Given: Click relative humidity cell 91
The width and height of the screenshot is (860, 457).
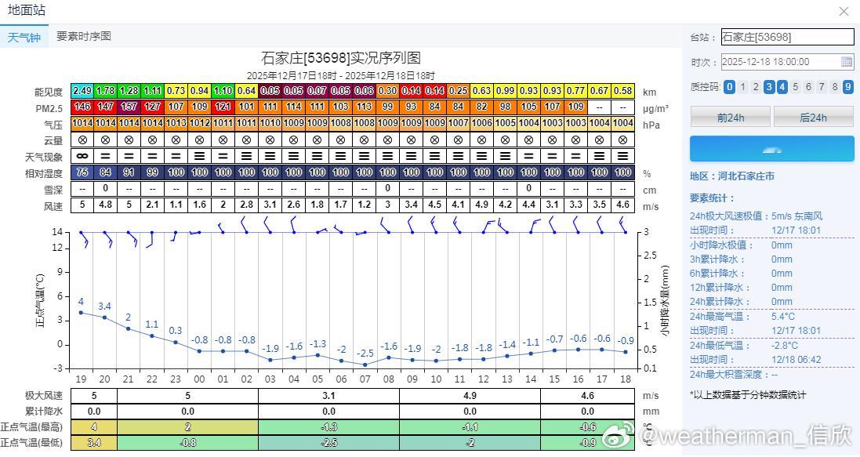Looking at the screenshot, I should (129, 172).
